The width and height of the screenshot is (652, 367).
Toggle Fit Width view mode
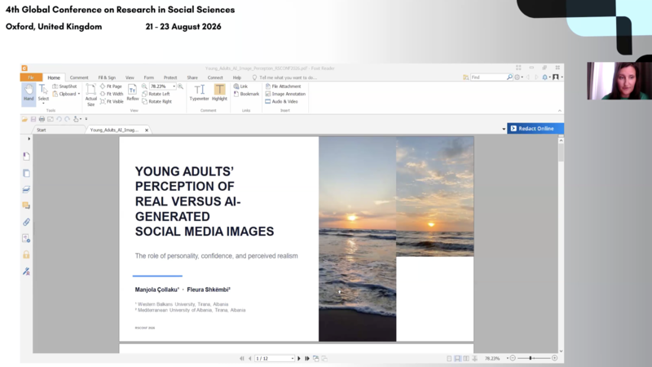(112, 94)
